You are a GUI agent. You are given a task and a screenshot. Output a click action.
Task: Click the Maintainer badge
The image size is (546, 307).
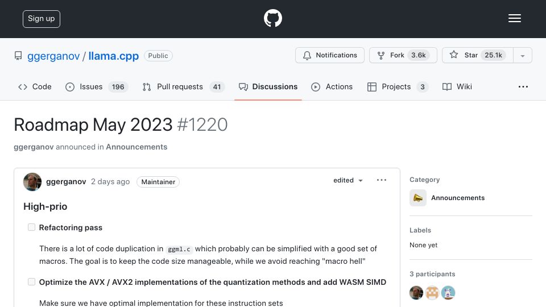pyautogui.click(x=158, y=182)
